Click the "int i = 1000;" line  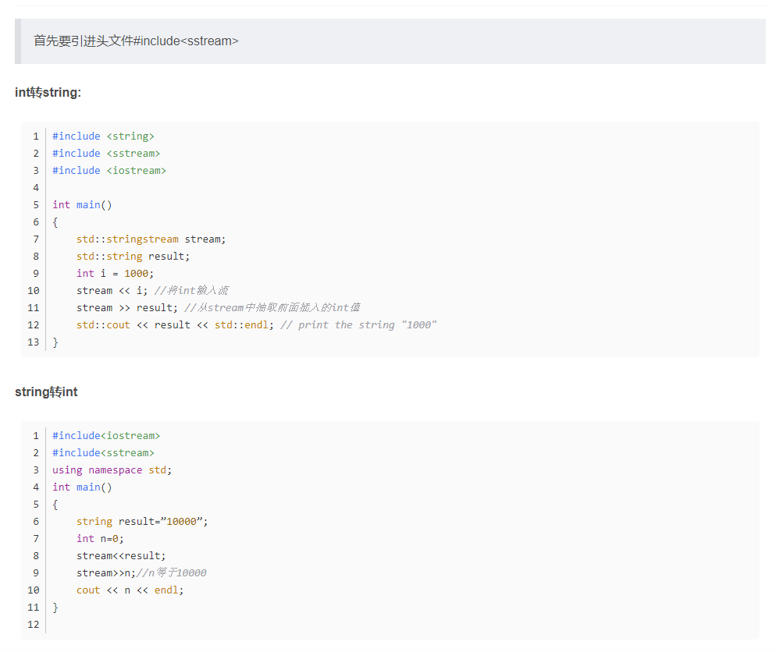[116, 274]
